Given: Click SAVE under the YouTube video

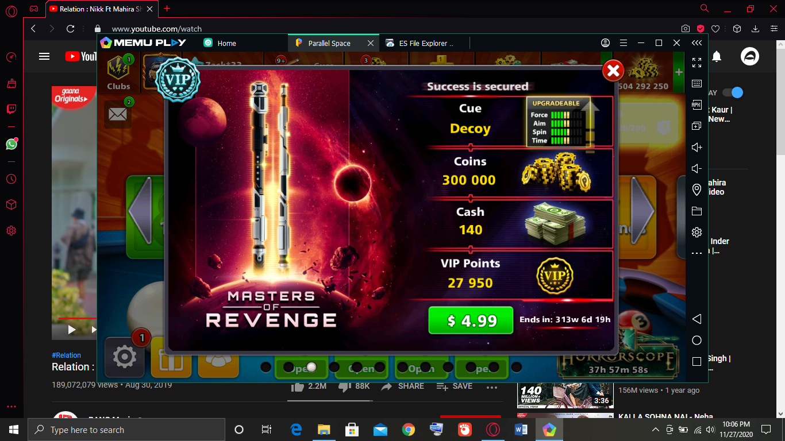Looking at the screenshot, I should pos(454,386).
